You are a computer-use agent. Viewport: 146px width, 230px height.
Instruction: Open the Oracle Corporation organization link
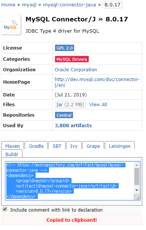coord(76,69)
